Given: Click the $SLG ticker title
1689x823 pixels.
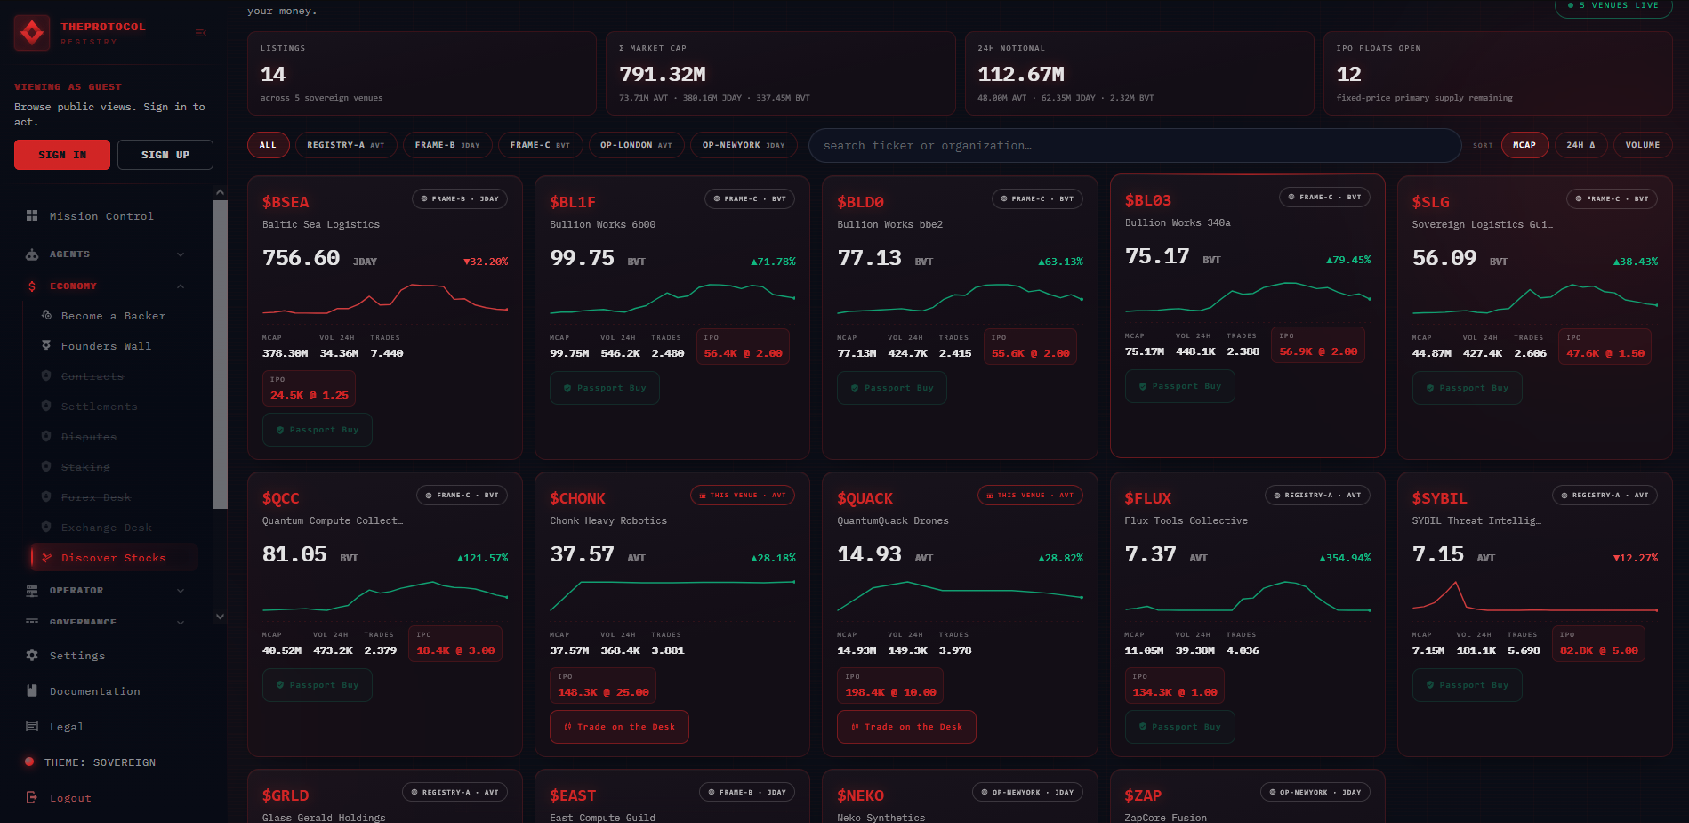Looking at the screenshot, I should [1430, 202].
